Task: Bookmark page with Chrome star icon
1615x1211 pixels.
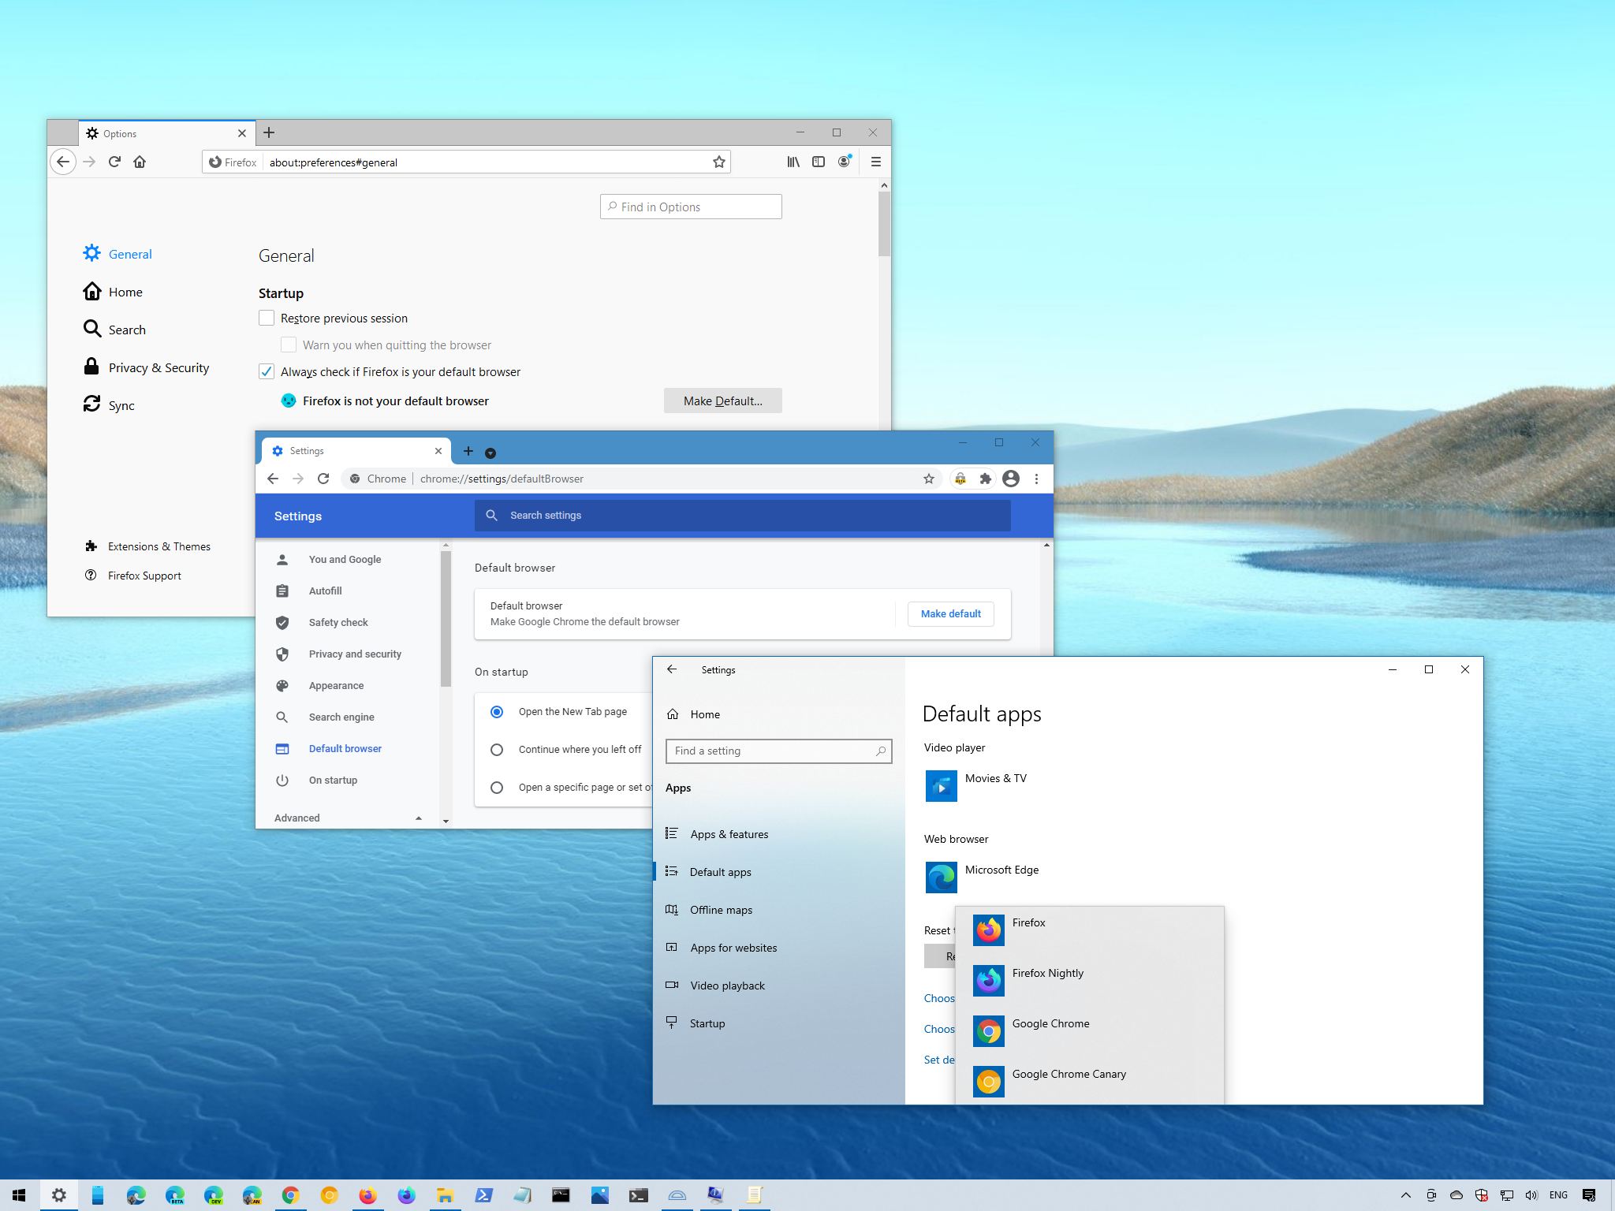Action: [x=929, y=479]
